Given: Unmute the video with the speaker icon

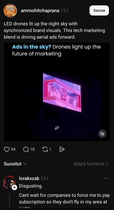Looking at the screenshot, I should point(102,134).
